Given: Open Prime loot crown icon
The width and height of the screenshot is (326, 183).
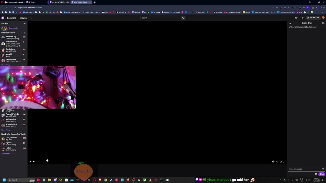Looking at the screenshot, I should [296, 18].
